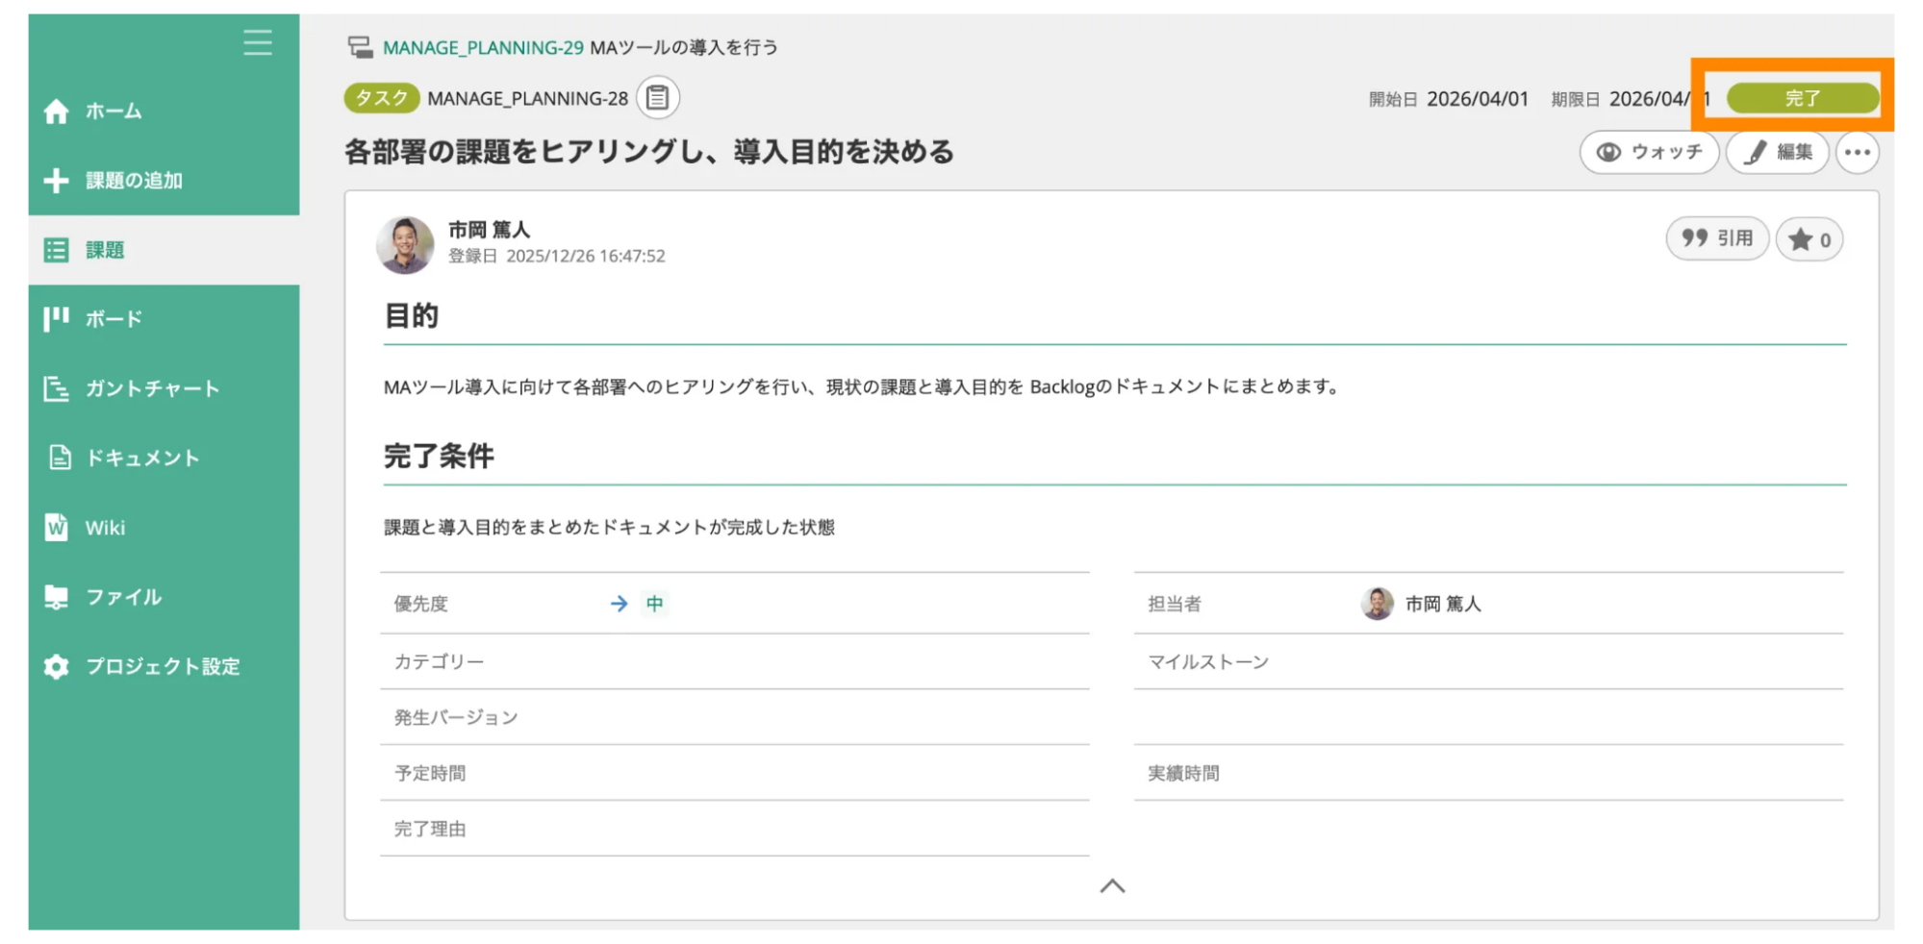Click the 登録日 timestamp 2025/12/26 16:47:52
The height and width of the screenshot is (944, 1923).
click(586, 256)
